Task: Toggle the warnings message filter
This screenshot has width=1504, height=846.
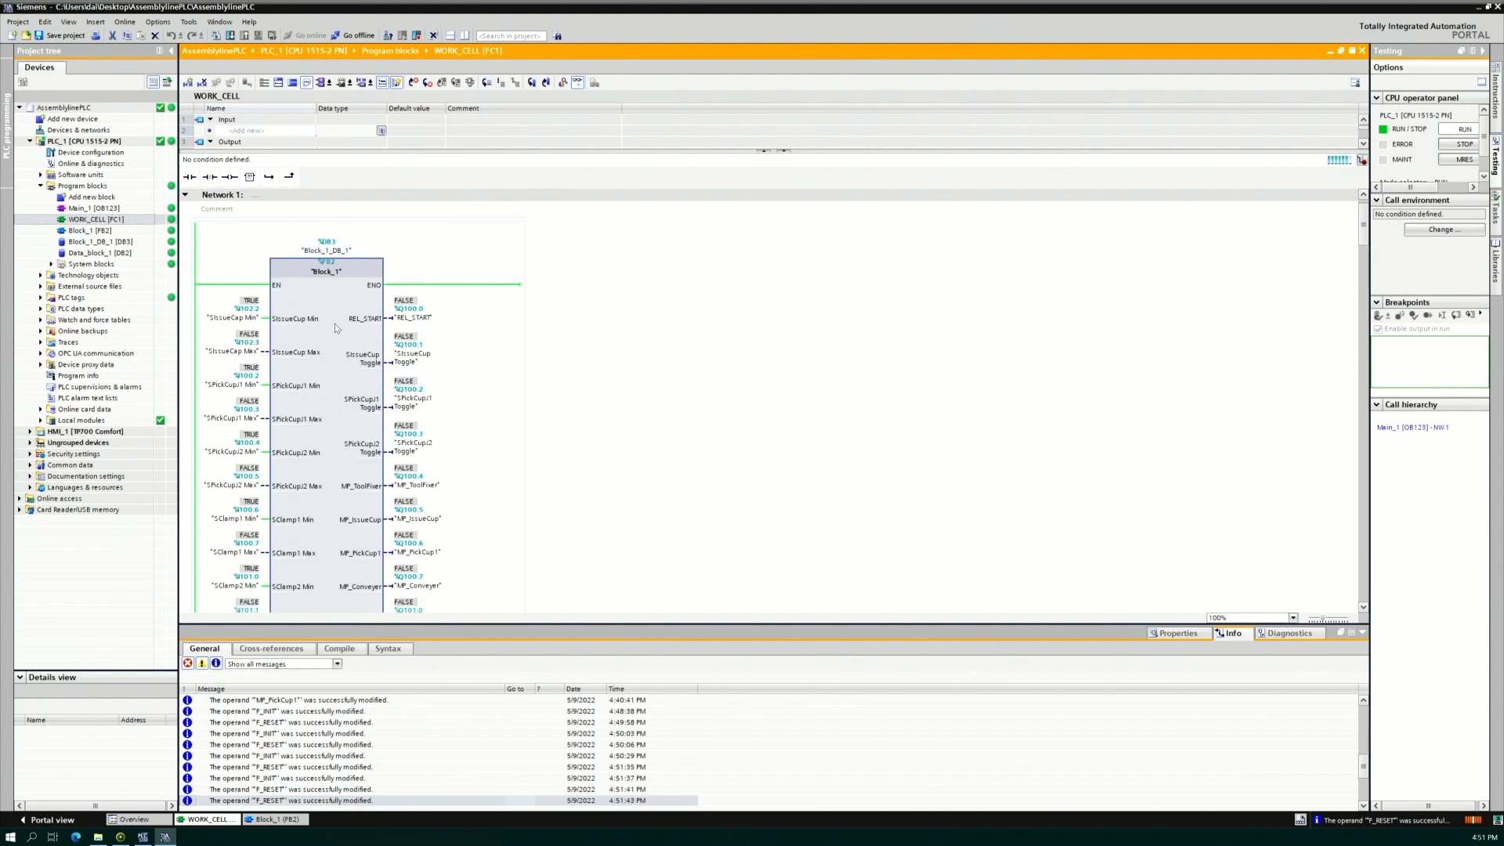Action: [x=202, y=663]
